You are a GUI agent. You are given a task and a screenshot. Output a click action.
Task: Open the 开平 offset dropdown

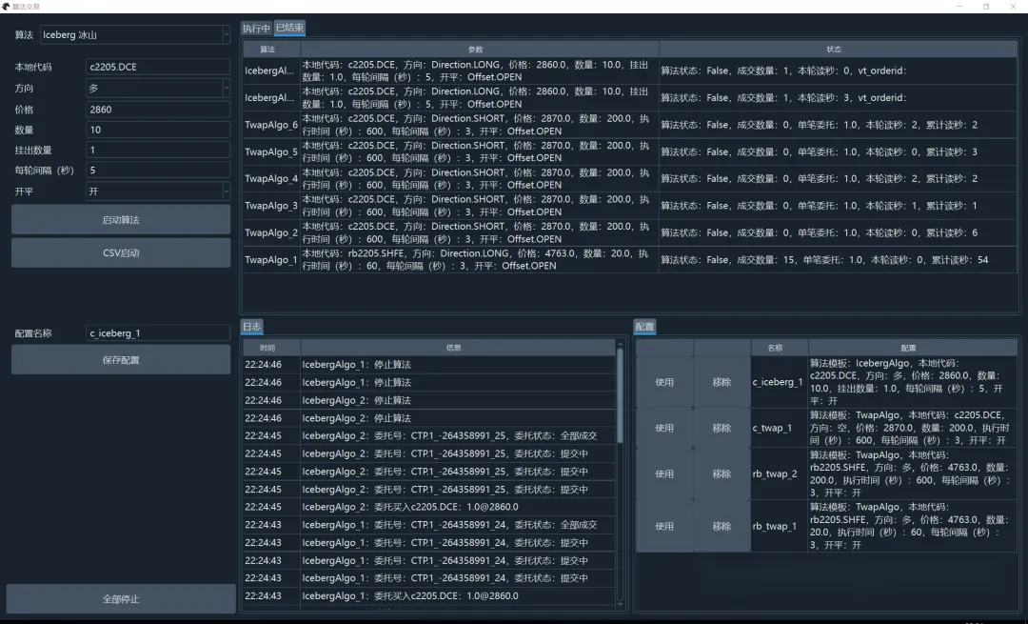pos(158,191)
